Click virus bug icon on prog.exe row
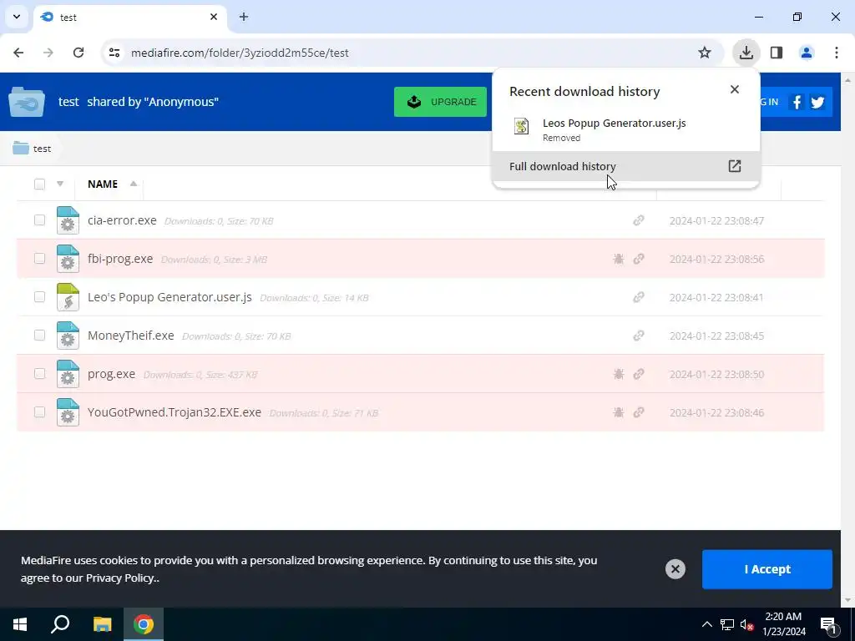Image resolution: width=855 pixels, height=641 pixels. click(619, 374)
